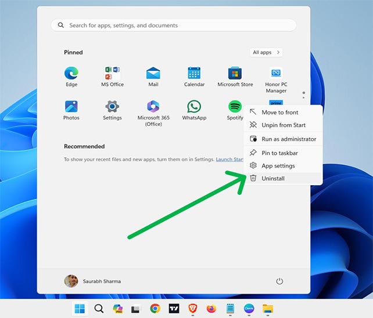Open the Photos app
This screenshot has width=373, height=318.
[x=71, y=110]
